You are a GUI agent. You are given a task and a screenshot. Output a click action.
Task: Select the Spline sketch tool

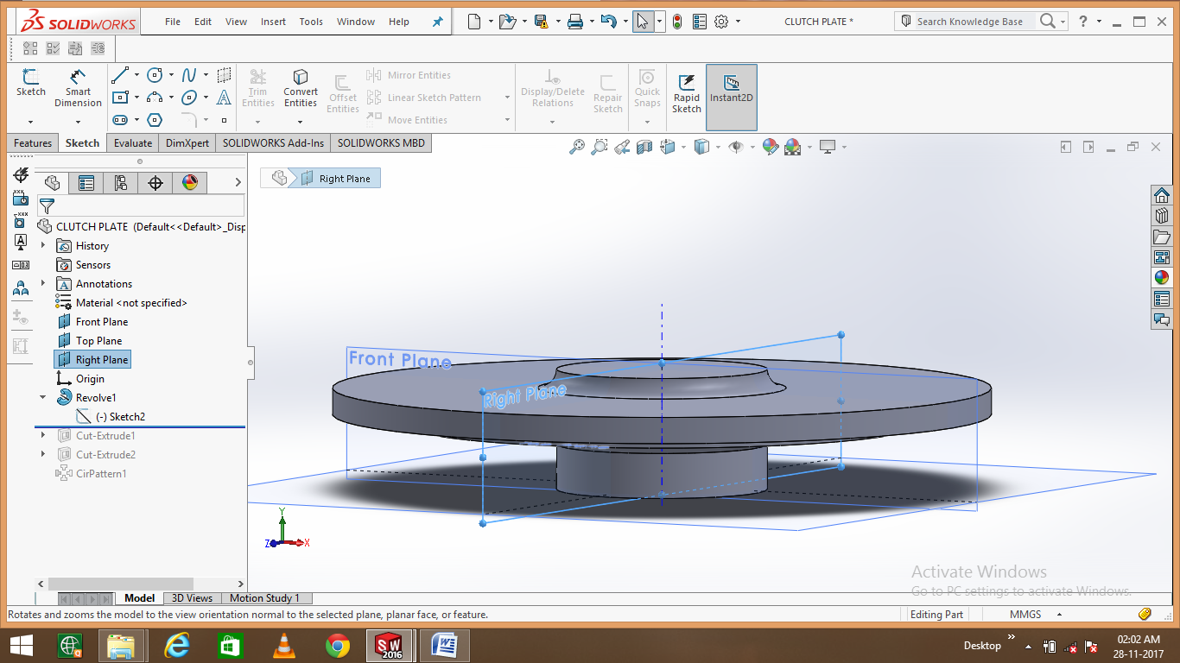pyautogui.click(x=190, y=75)
